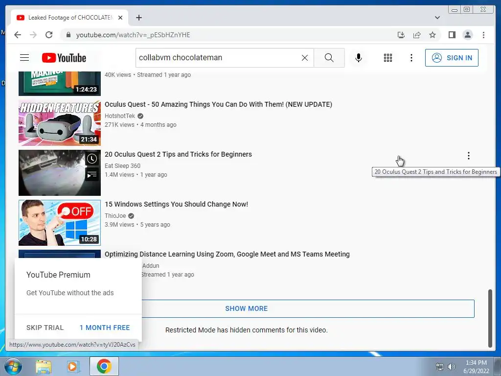This screenshot has width=501, height=376.
Task: Click 1 MONTH FREE offer
Action: click(105, 328)
